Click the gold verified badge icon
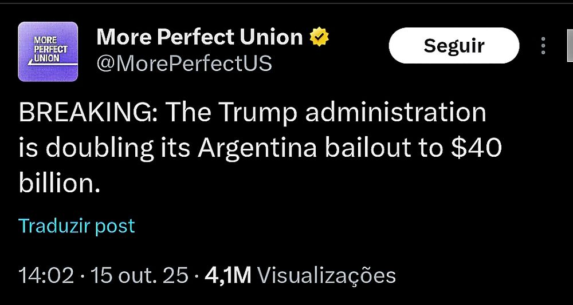 pos(319,37)
